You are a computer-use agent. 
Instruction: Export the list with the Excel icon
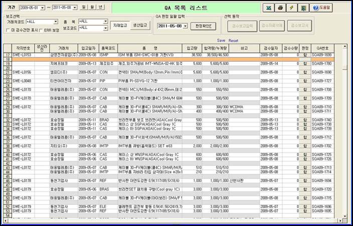(268, 8)
